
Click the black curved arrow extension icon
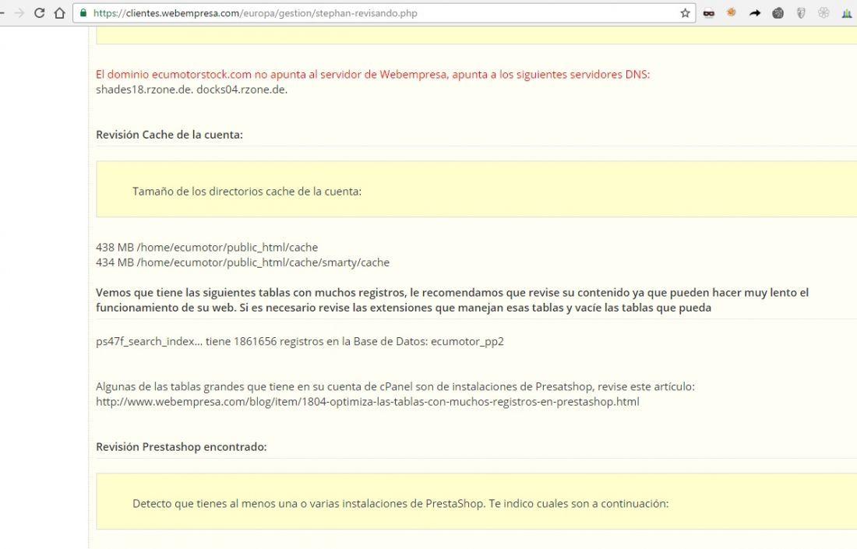(x=755, y=13)
